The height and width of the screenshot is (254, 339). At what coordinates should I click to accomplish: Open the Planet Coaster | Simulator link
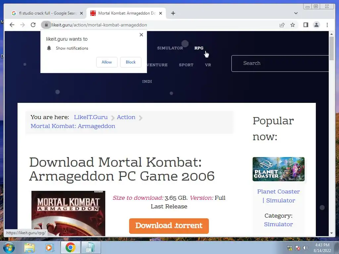coord(278,196)
